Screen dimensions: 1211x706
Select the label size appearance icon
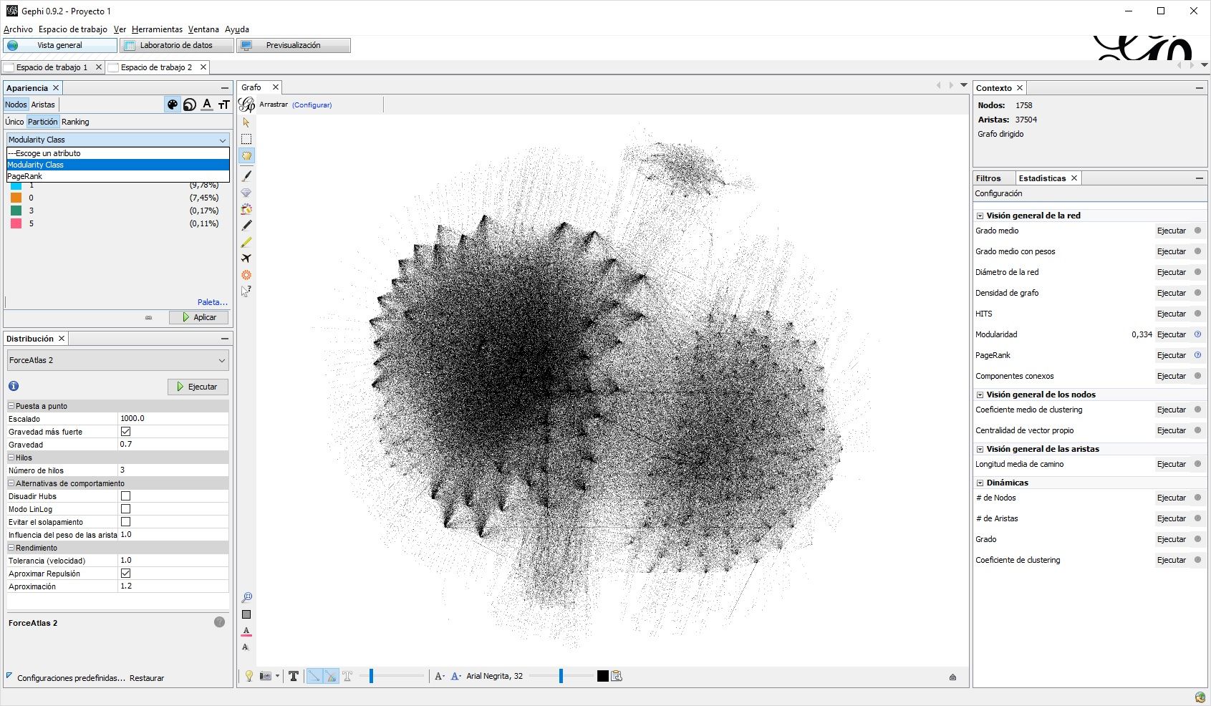tap(224, 105)
